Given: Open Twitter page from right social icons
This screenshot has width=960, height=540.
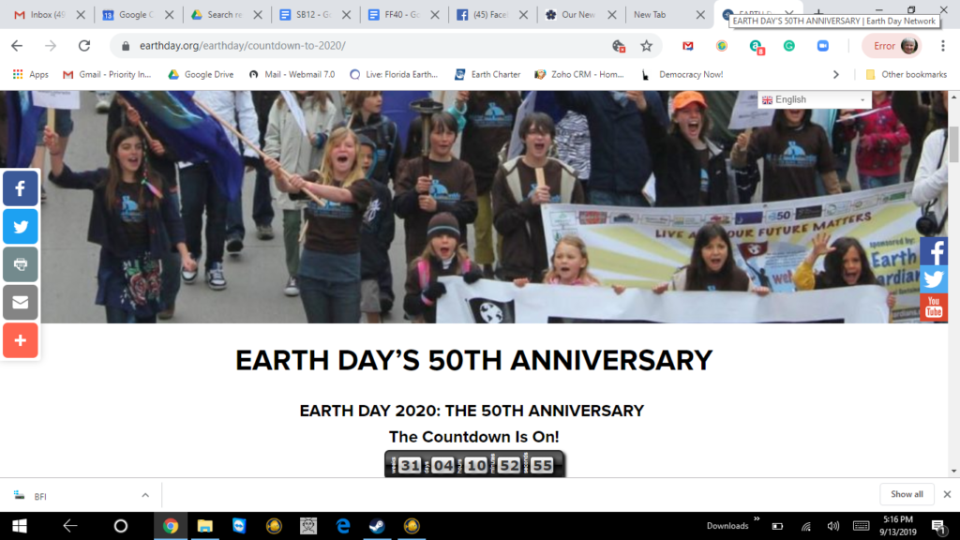Looking at the screenshot, I should (x=934, y=279).
